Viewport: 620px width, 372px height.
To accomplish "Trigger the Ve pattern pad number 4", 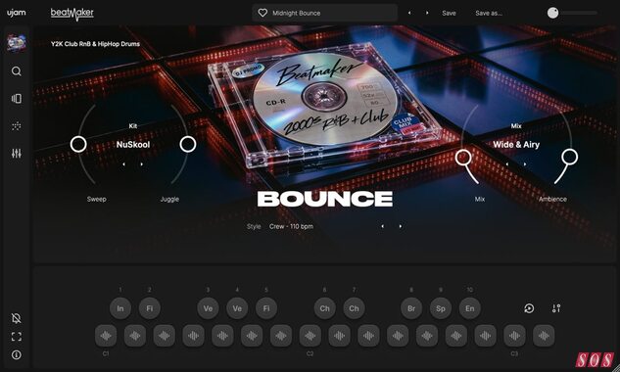I will pyautogui.click(x=237, y=308).
